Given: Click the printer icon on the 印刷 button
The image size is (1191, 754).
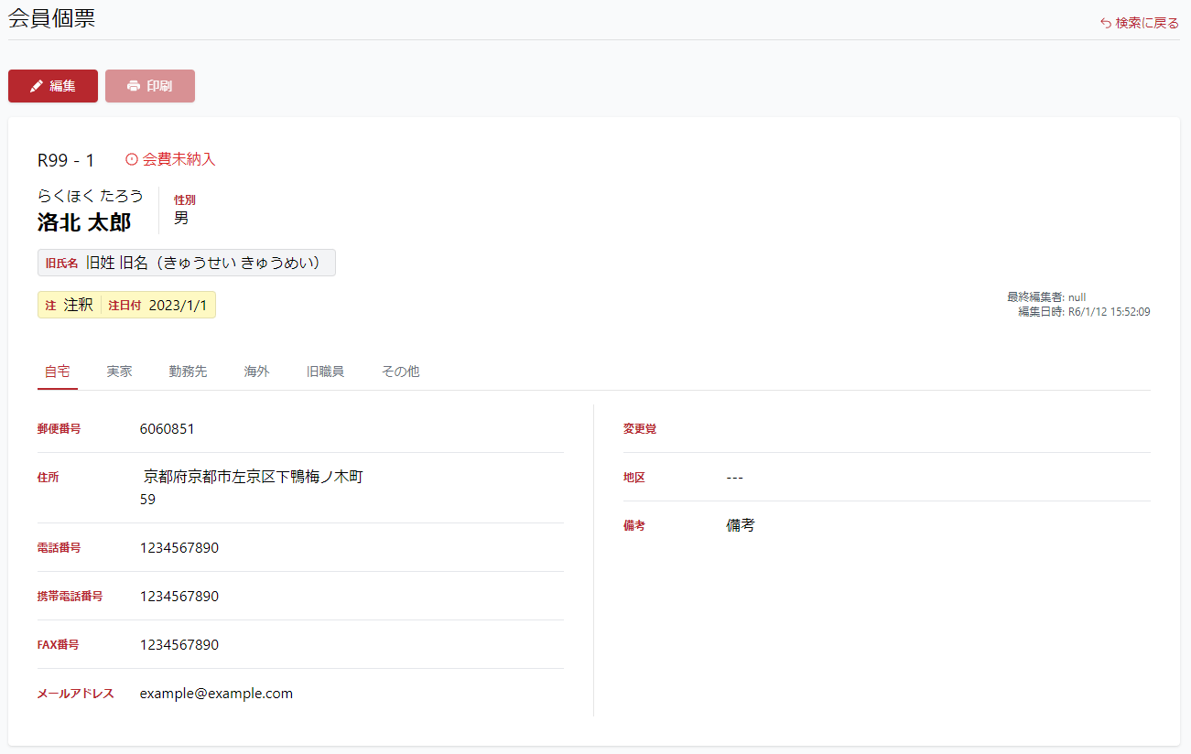Looking at the screenshot, I should (134, 86).
